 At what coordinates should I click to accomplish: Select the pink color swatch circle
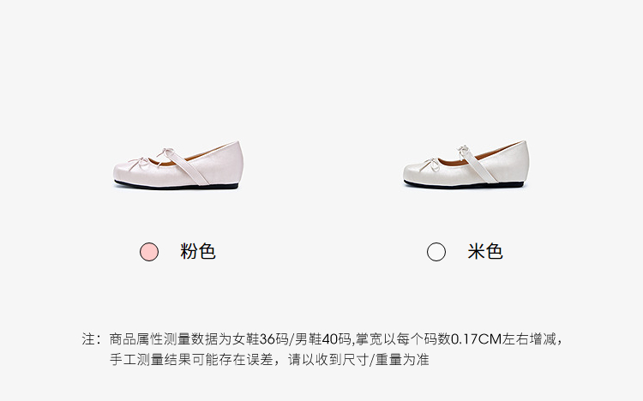pyautogui.click(x=149, y=252)
